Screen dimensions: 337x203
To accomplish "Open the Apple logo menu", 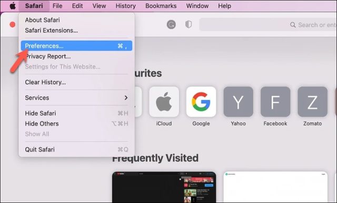I will coord(13,6).
